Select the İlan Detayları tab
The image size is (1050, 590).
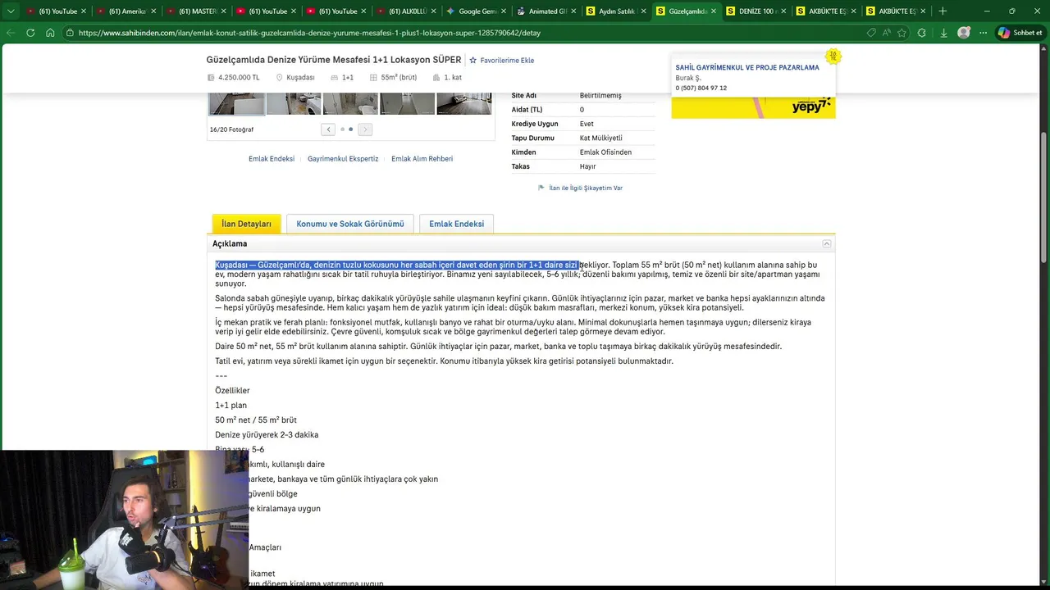[246, 224]
